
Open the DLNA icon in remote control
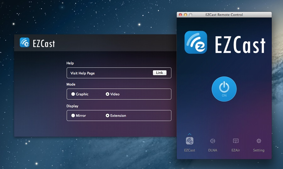tap(213, 141)
